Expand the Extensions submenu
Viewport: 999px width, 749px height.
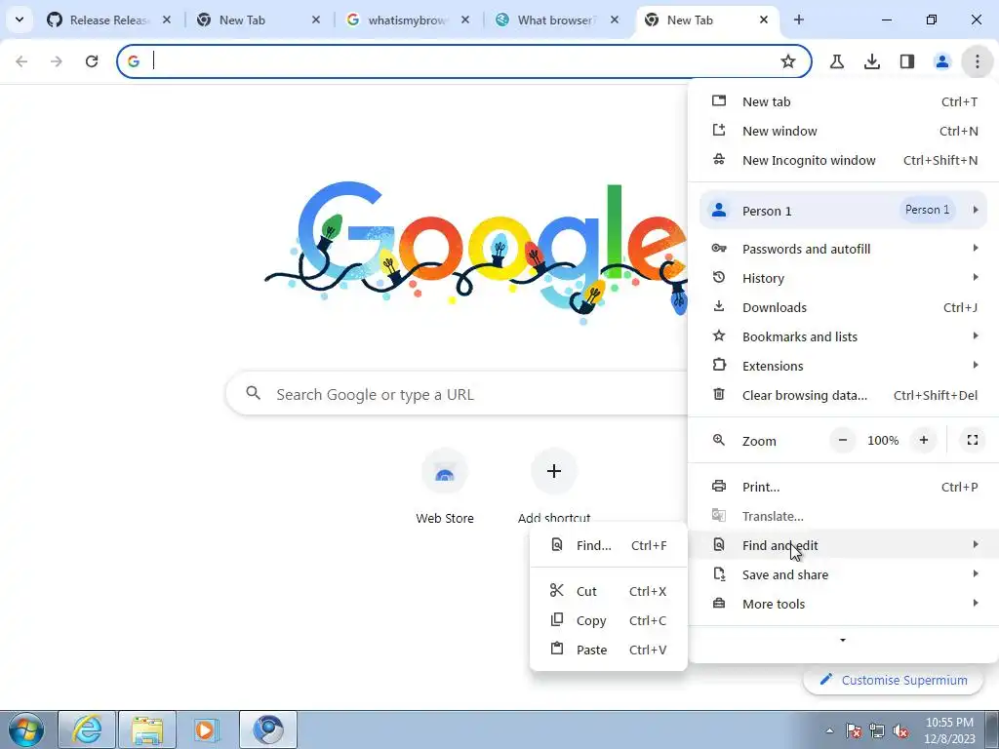click(844, 366)
